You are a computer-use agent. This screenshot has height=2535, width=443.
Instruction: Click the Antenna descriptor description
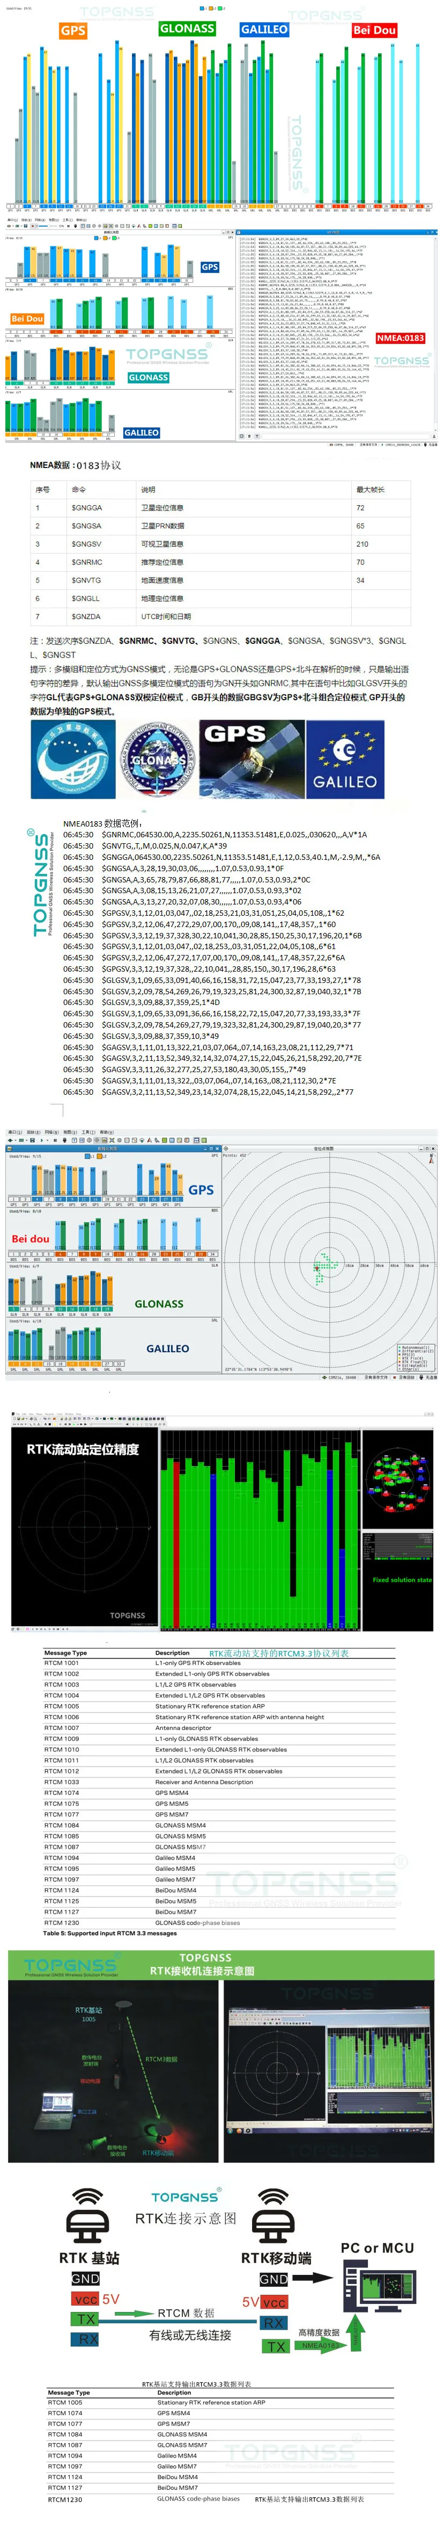click(x=183, y=1728)
